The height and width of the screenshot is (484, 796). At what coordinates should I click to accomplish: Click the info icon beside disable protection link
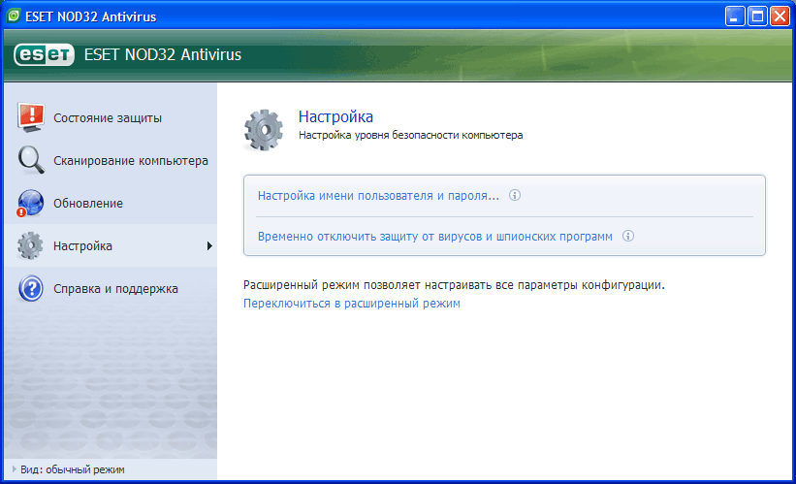(x=628, y=236)
